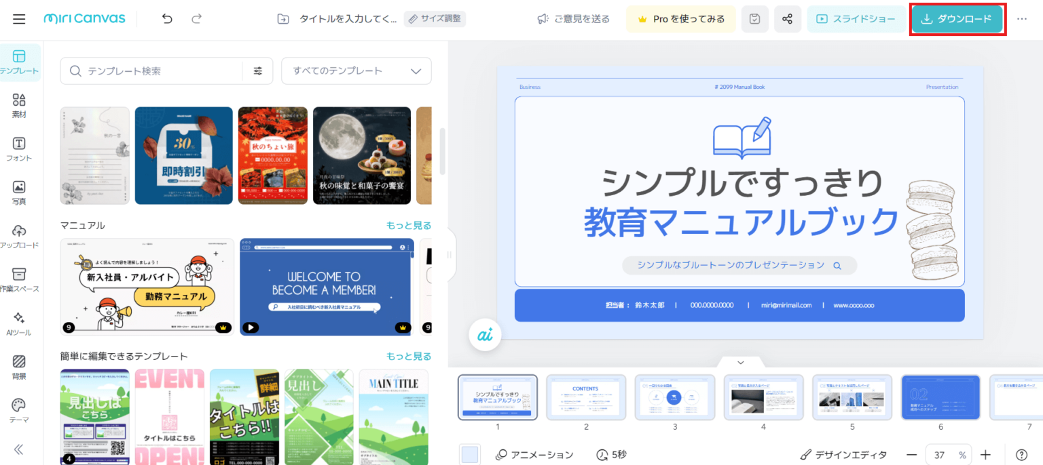
Task: Open the 作業スペース section
Action: (18, 278)
